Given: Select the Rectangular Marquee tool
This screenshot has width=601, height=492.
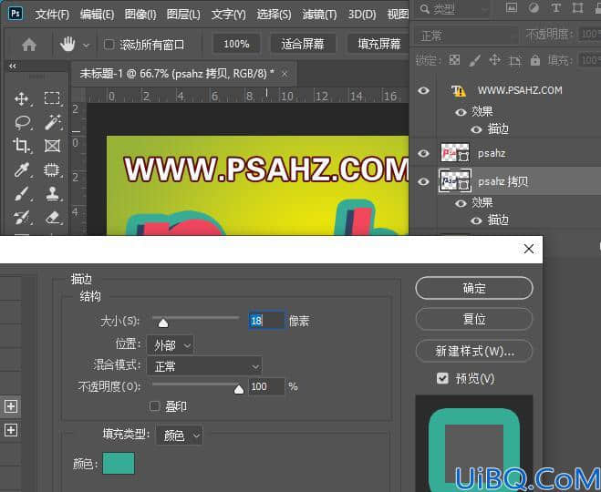Looking at the screenshot, I should coord(52,98).
